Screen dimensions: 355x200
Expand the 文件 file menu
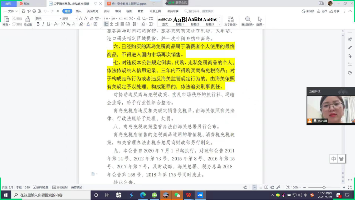pyautogui.click(x=11, y=11)
